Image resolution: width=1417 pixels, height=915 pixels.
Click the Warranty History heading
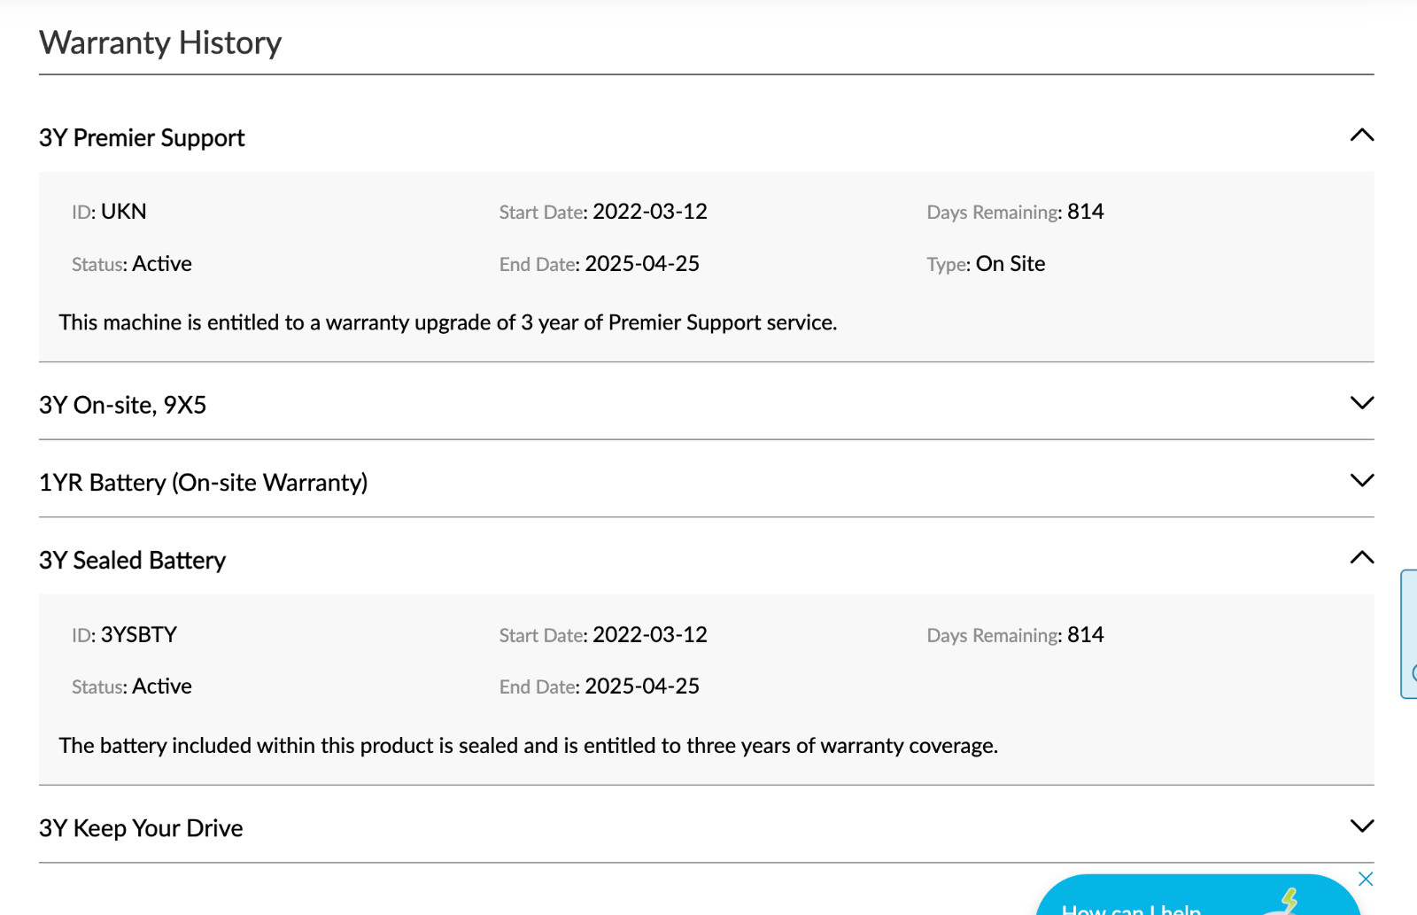coord(160,43)
